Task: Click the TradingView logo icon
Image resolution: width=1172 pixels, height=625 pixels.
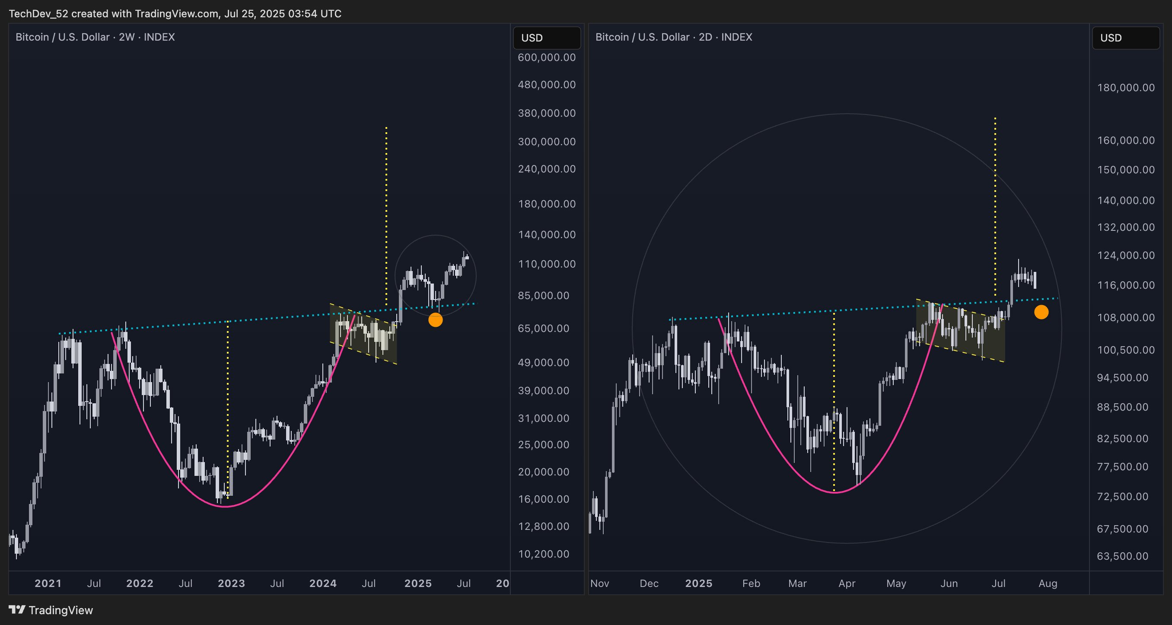Action: 17,609
